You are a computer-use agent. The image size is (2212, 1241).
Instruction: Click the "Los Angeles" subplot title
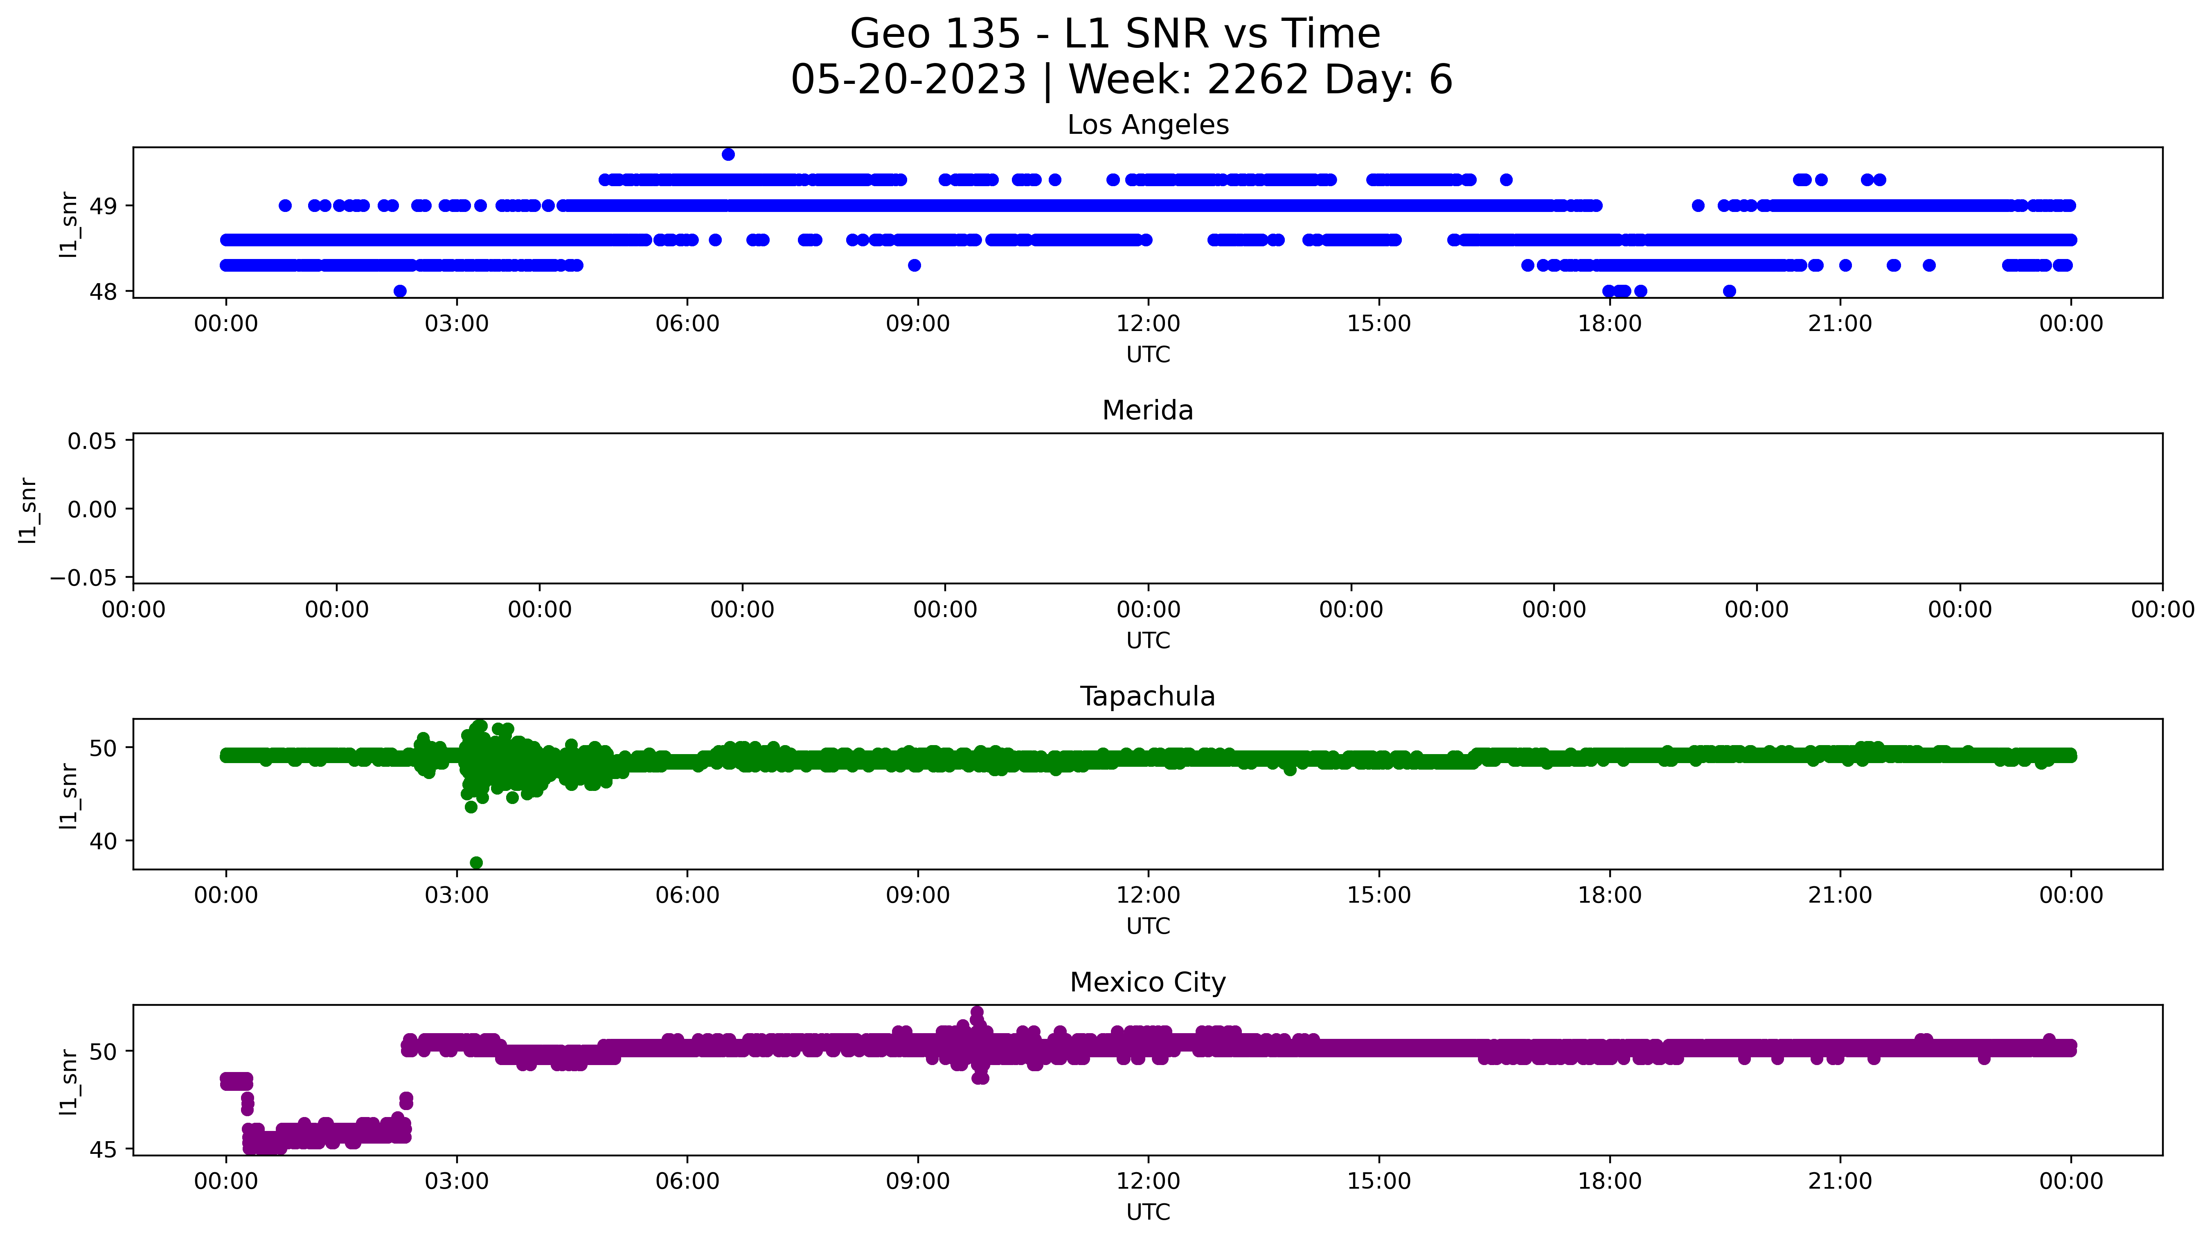1148,125
